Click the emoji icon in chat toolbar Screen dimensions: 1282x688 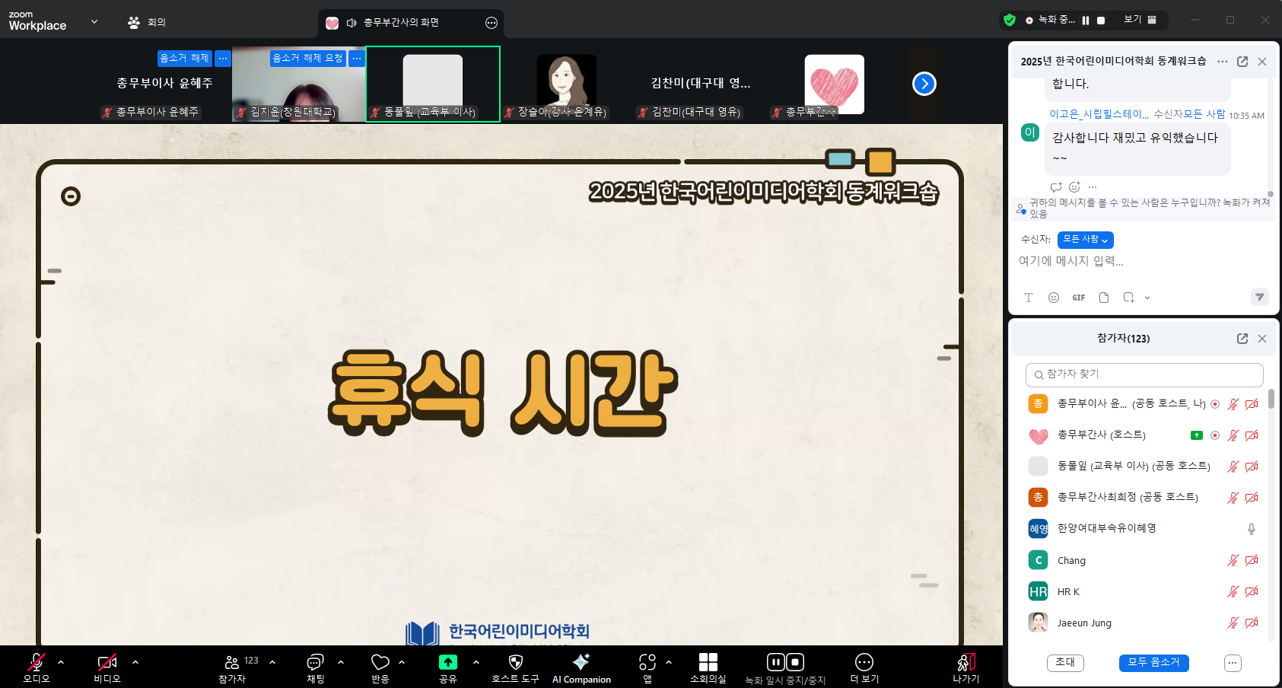click(x=1054, y=298)
